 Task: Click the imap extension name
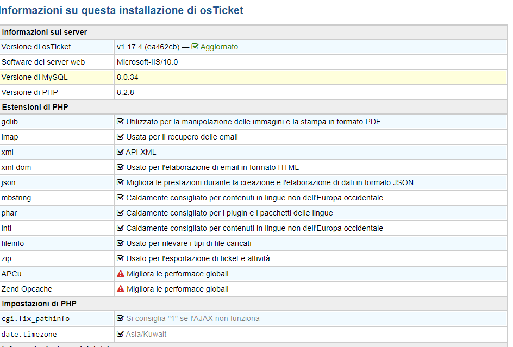(x=10, y=137)
